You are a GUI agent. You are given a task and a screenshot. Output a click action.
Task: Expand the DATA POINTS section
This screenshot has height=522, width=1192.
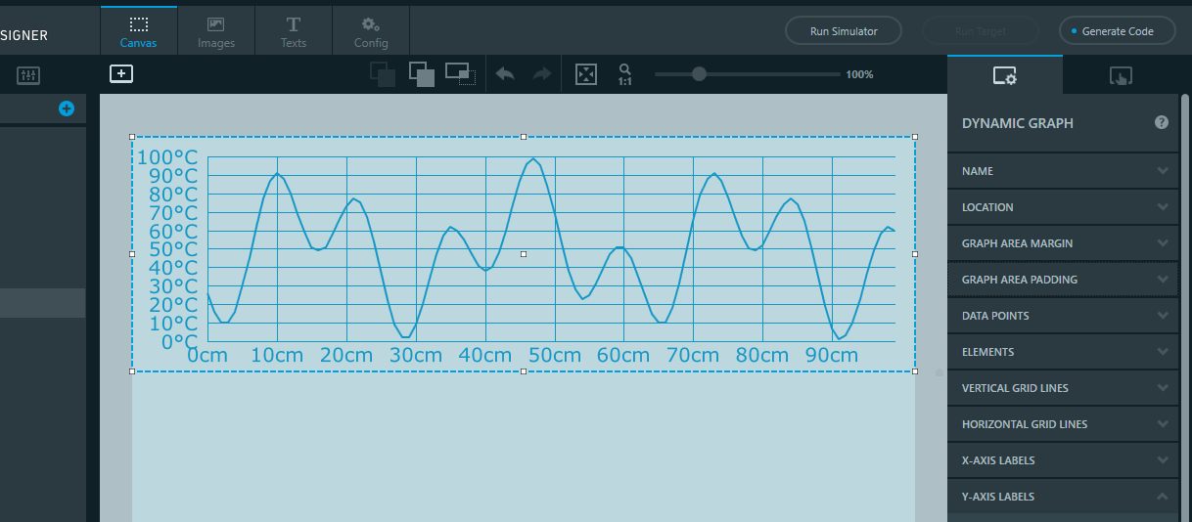(1063, 316)
